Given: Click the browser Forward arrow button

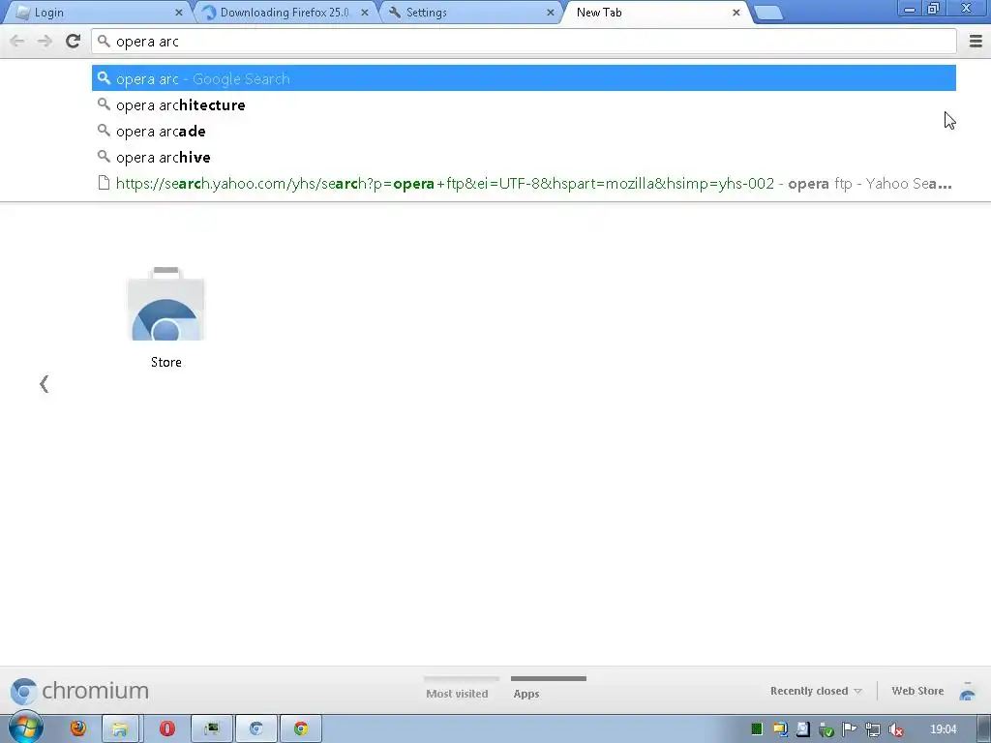Looking at the screenshot, I should 45,42.
